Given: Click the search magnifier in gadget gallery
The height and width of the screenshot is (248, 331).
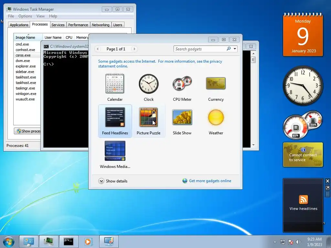Looking at the screenshot, I should [x=229, y=49].
